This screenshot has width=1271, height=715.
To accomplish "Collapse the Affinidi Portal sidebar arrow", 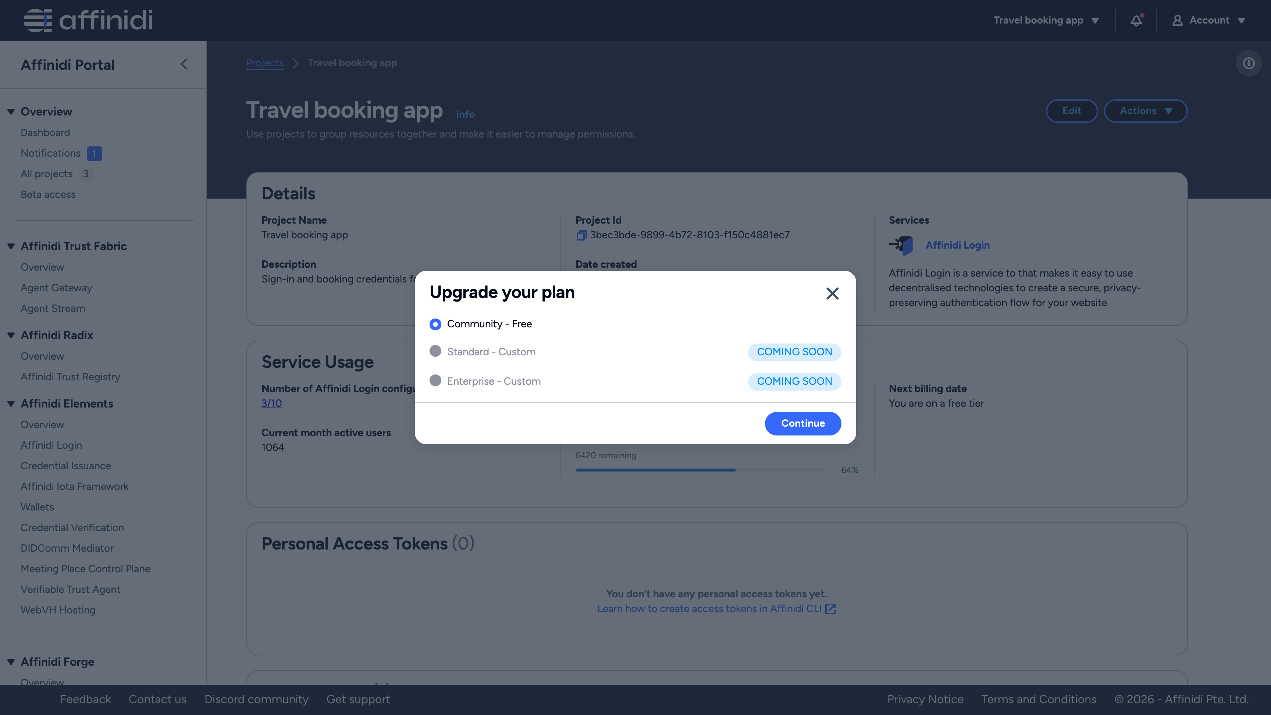I will [184, 64].
